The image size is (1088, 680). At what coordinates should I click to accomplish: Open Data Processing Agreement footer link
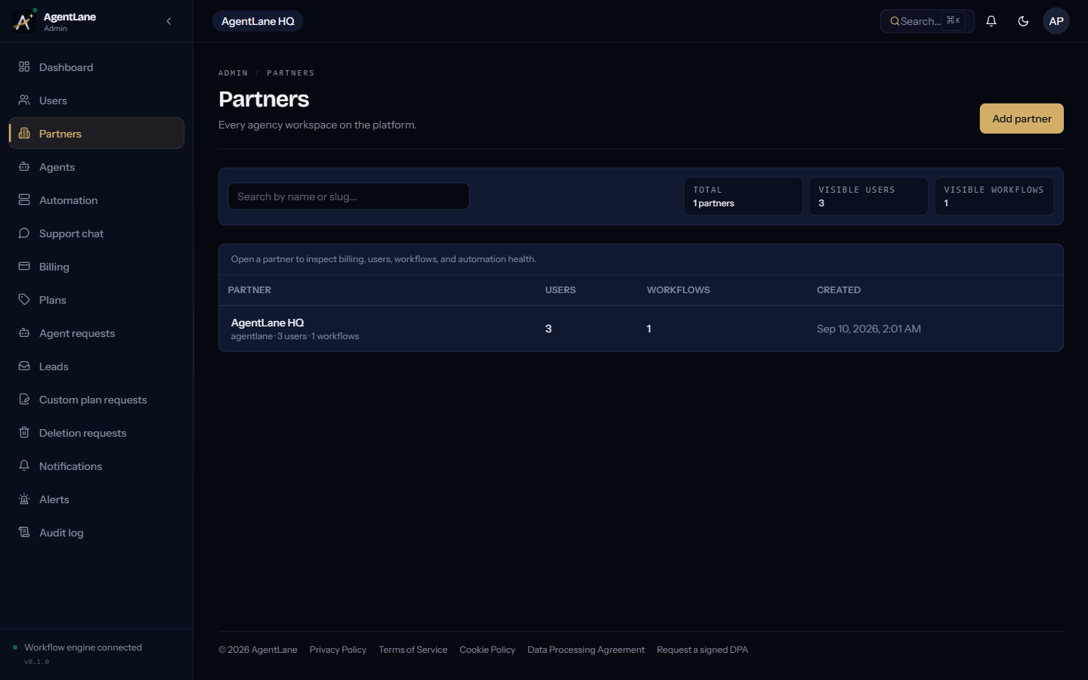[586, 650]
